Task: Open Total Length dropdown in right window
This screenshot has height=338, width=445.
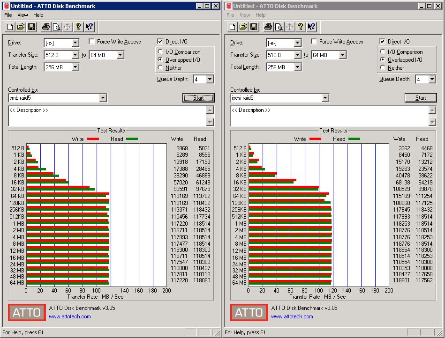Action: click(297, 67)
